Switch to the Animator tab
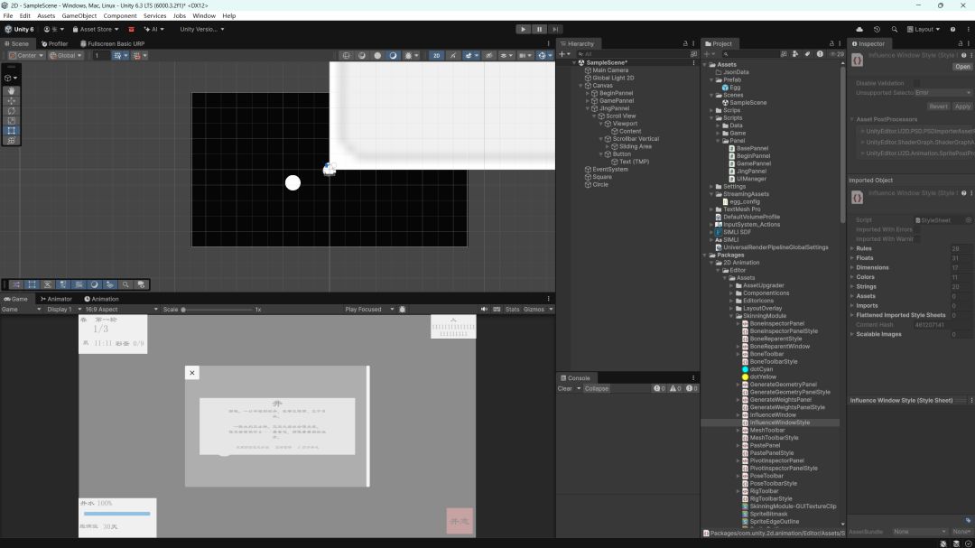975x548 pixels. click(x=56, y=299)
